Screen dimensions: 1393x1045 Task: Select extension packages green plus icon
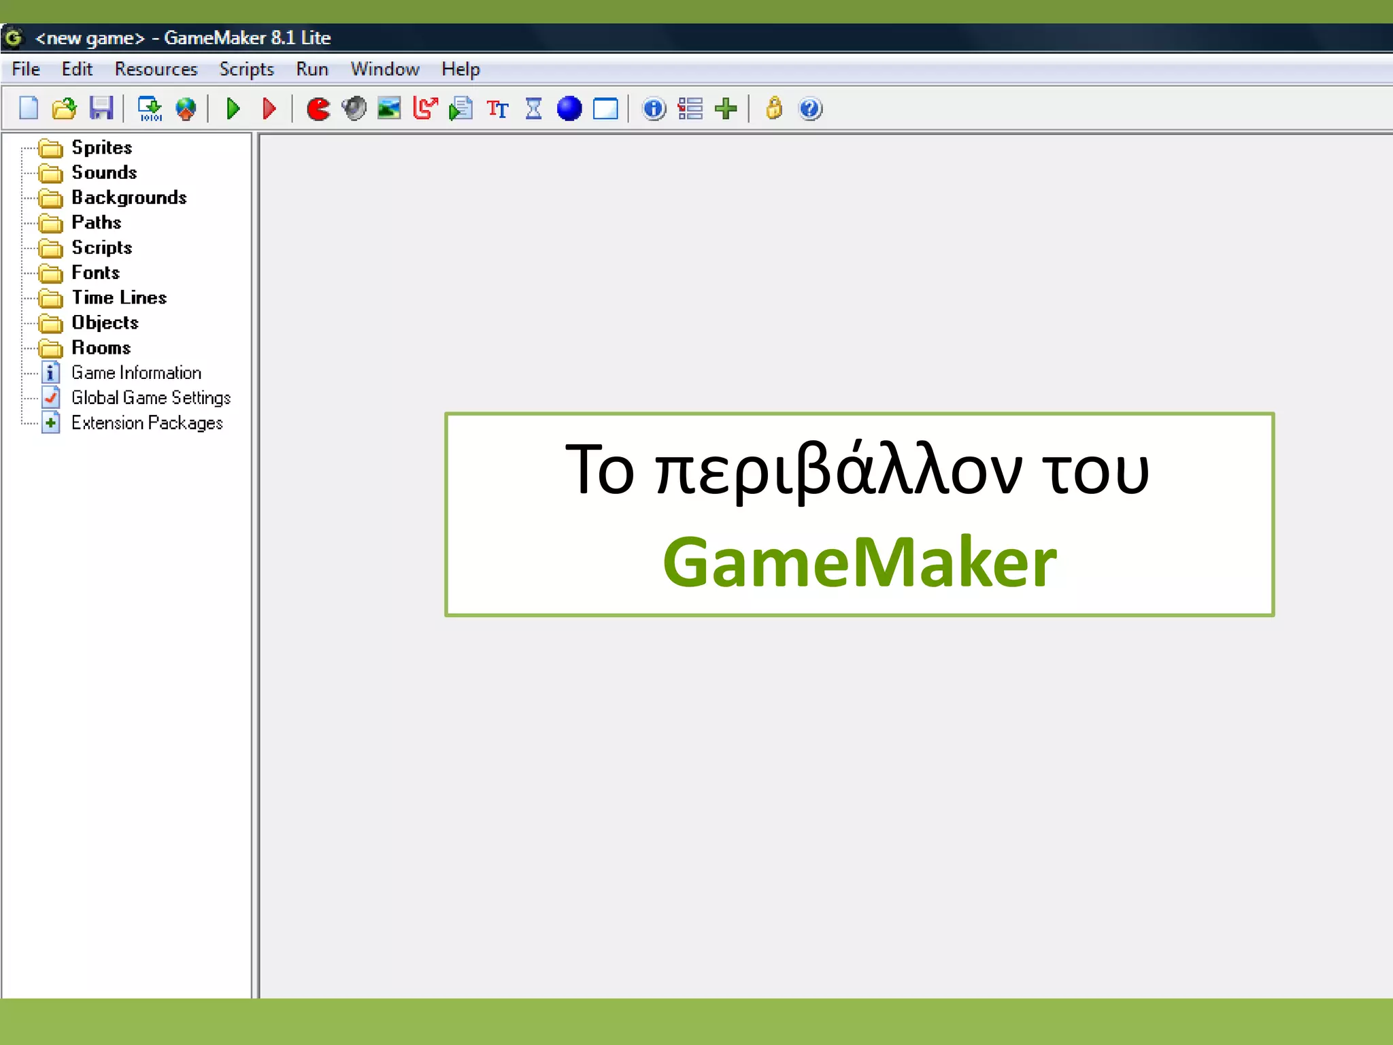(726, 108)
